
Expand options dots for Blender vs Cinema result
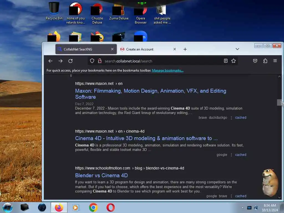[231, 196]
